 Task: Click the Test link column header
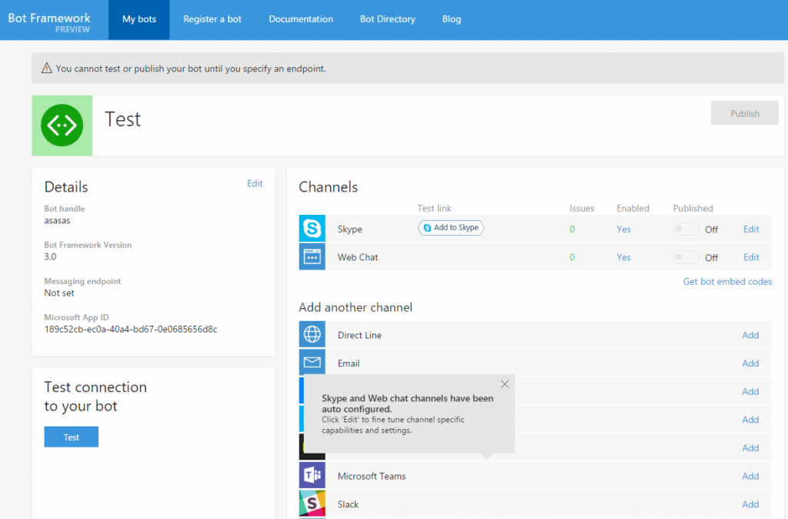pyautogui.click(x=434, y=208)
